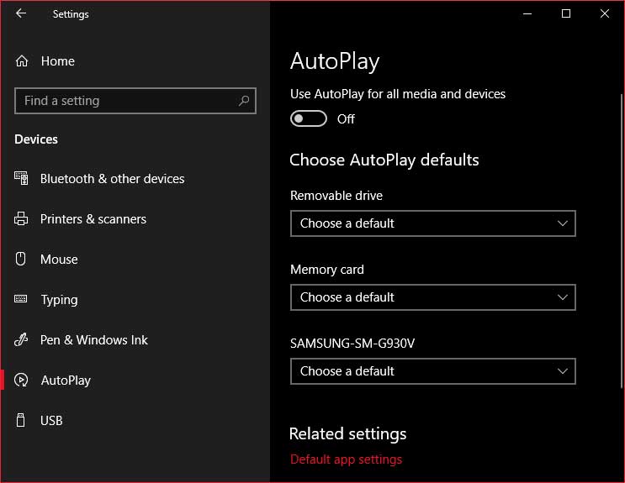
Task: Open the Removable drive default dropdown
Action: click(433, 223)
